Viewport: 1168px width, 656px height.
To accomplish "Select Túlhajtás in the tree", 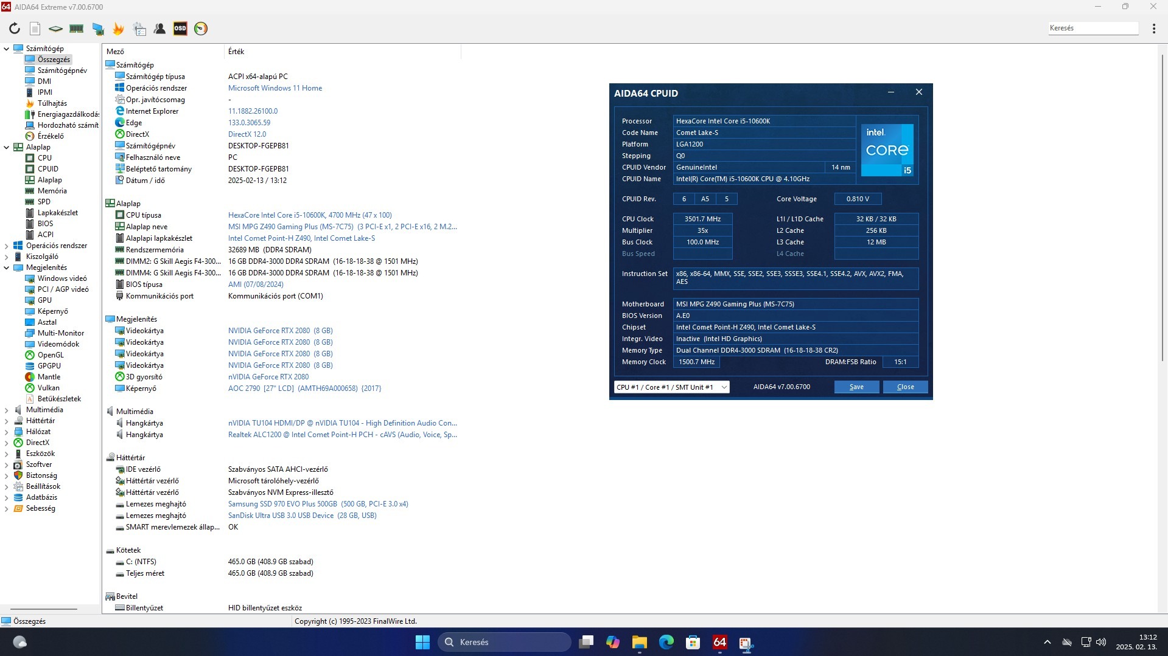I will (x=52, y=103).
